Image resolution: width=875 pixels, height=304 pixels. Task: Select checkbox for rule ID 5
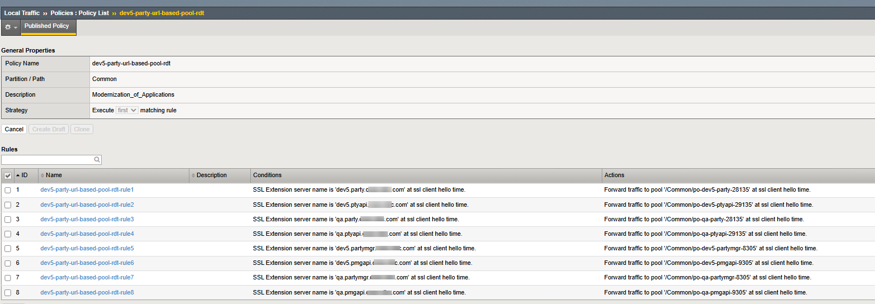[x=8, y=248]
